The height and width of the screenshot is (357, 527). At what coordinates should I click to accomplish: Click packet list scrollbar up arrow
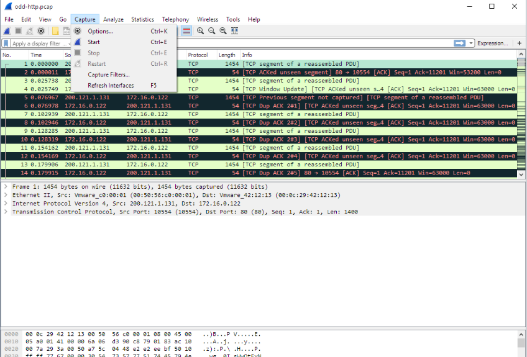coord(521,54)
